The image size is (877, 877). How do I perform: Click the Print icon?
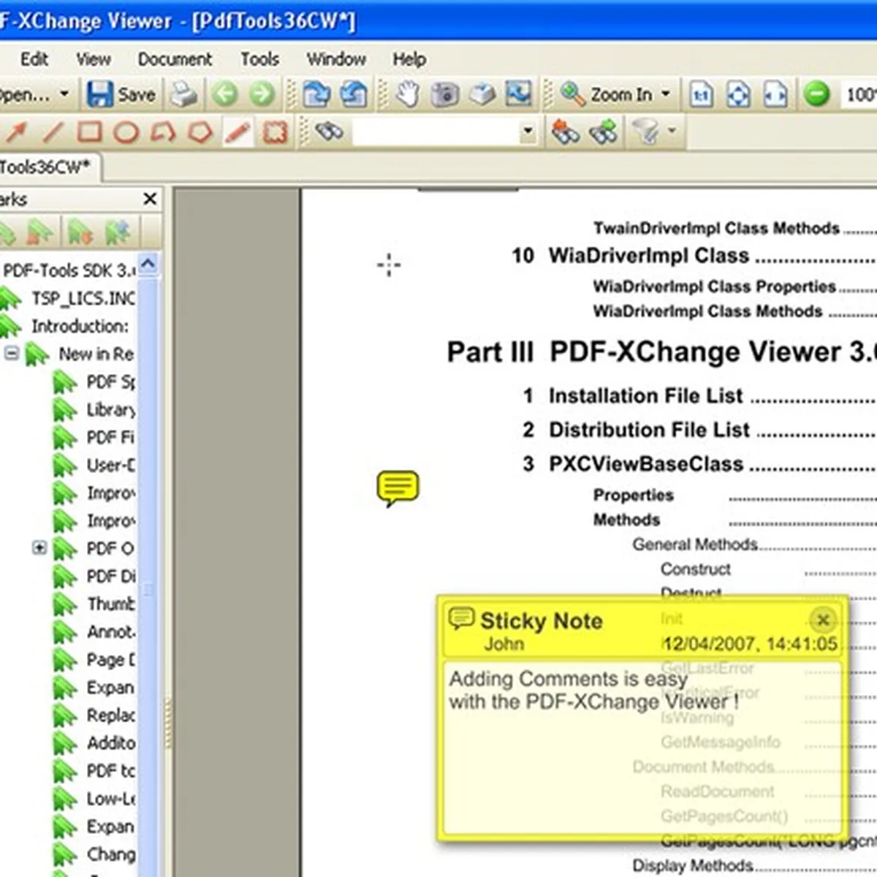pos(184,94)
